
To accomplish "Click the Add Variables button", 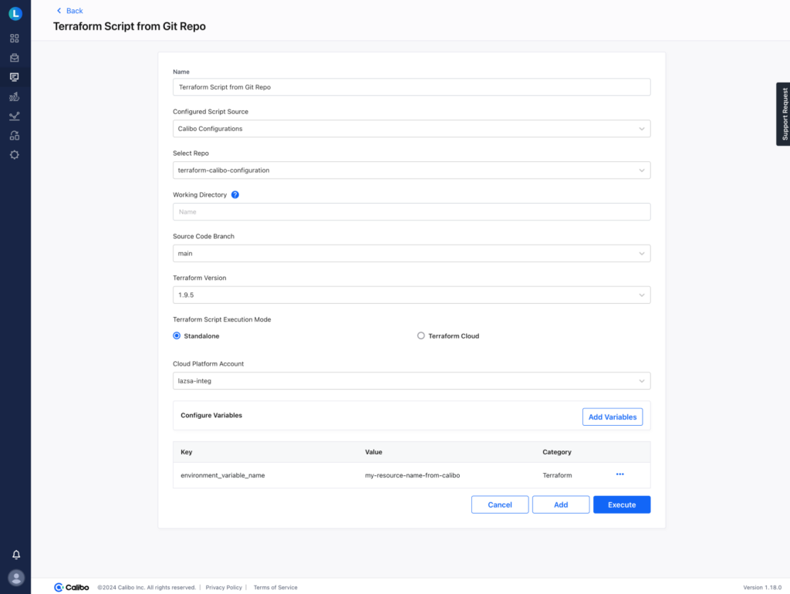I will (612, 417).
